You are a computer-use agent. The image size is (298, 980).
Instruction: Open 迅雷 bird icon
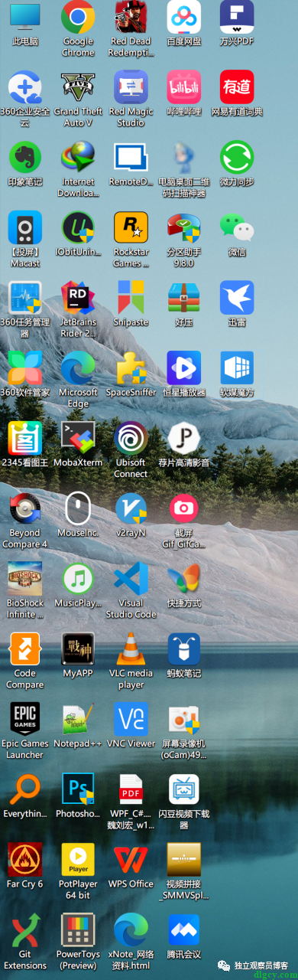pos(237,297)
